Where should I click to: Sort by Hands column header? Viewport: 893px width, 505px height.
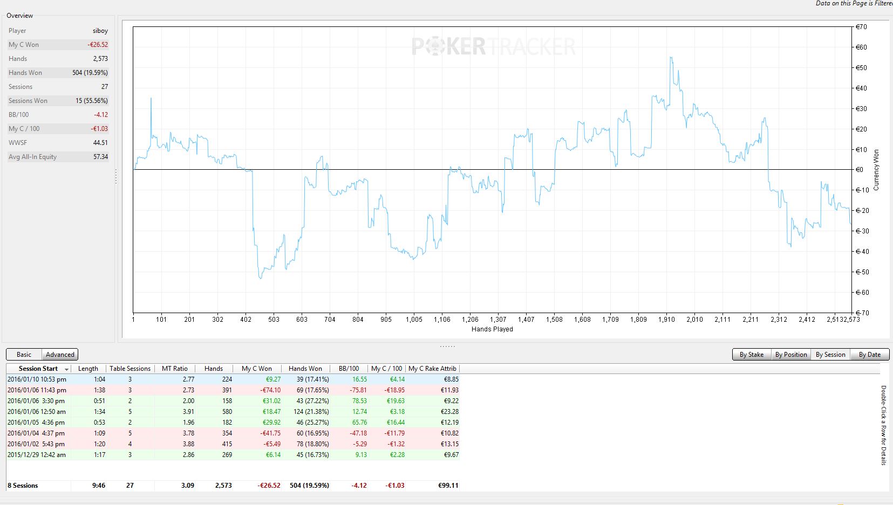pyautogui.click(x=214, y=369)
